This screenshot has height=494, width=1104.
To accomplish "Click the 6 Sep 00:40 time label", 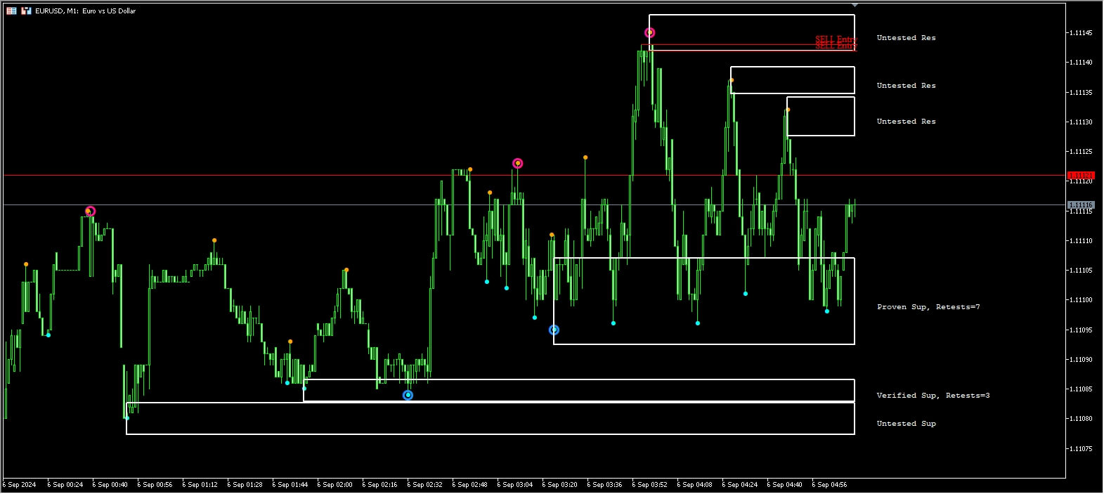I will (x=110, y=485).
